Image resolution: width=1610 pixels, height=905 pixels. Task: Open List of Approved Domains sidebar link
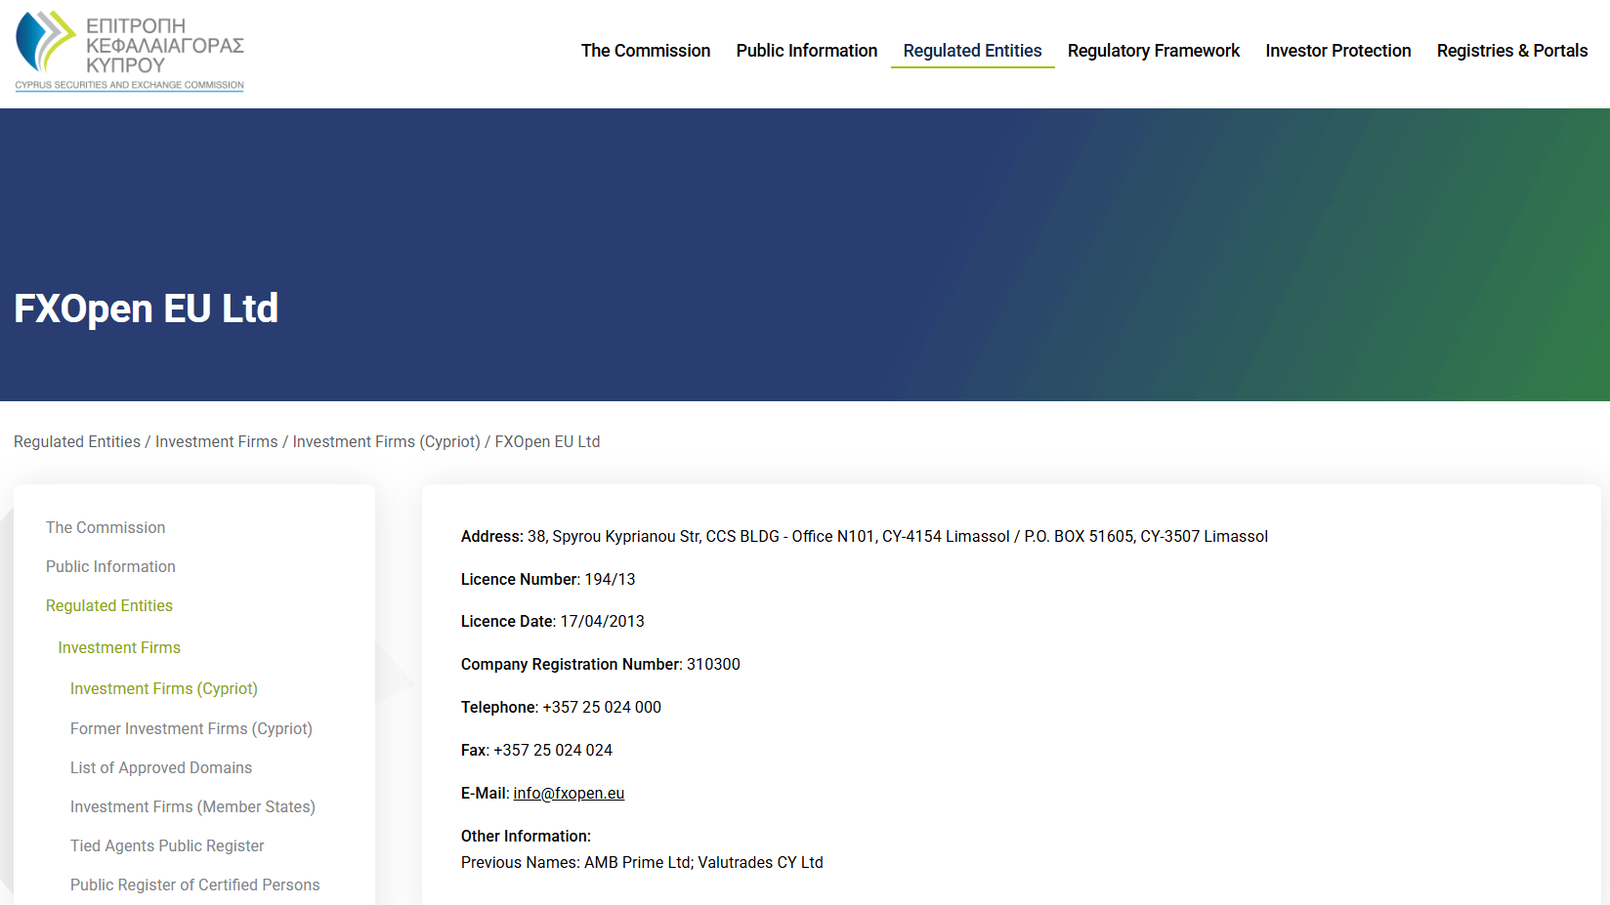click(x=161, y=767)
